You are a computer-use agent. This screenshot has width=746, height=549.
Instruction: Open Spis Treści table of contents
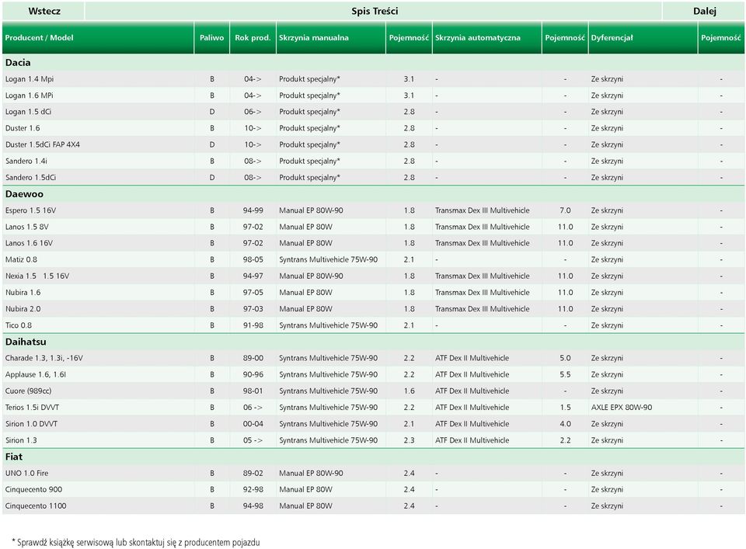coord(374,11)
